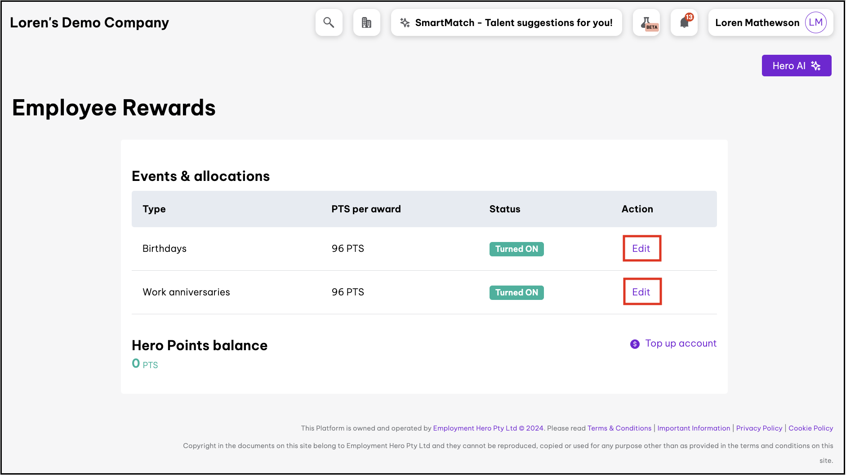Open SmartMatch talent suggestions
846x475 pixels.
point(513,23)
